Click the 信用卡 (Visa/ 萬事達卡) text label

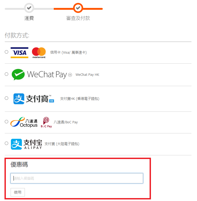coord(69,53)
